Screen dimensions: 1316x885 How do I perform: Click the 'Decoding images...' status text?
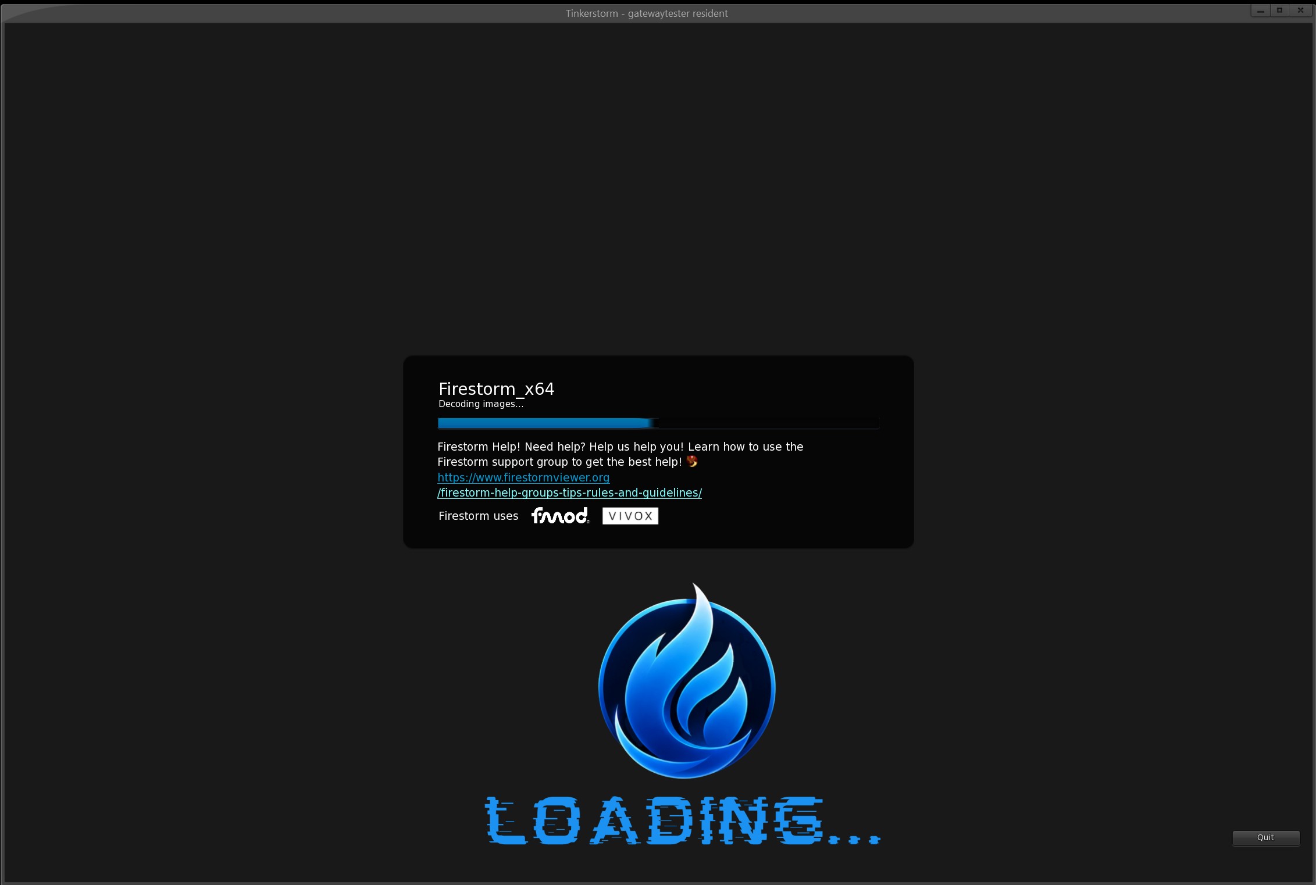481,404
